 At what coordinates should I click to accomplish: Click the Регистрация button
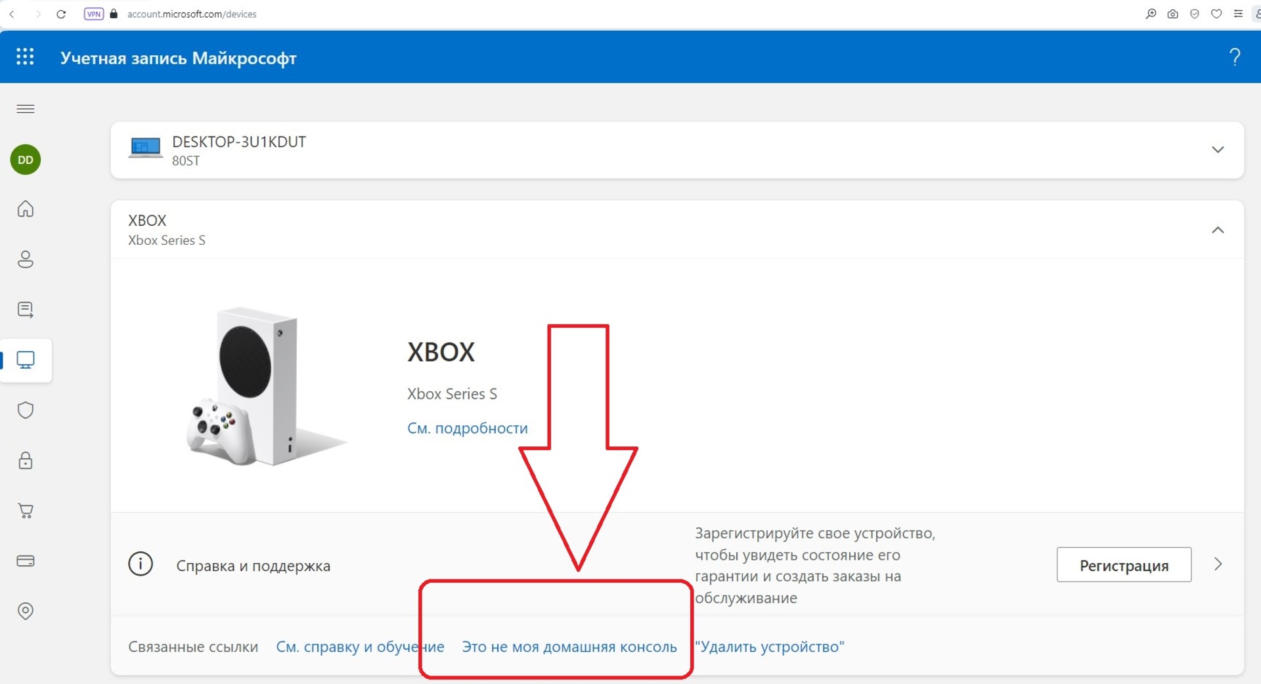point(1124,565)
